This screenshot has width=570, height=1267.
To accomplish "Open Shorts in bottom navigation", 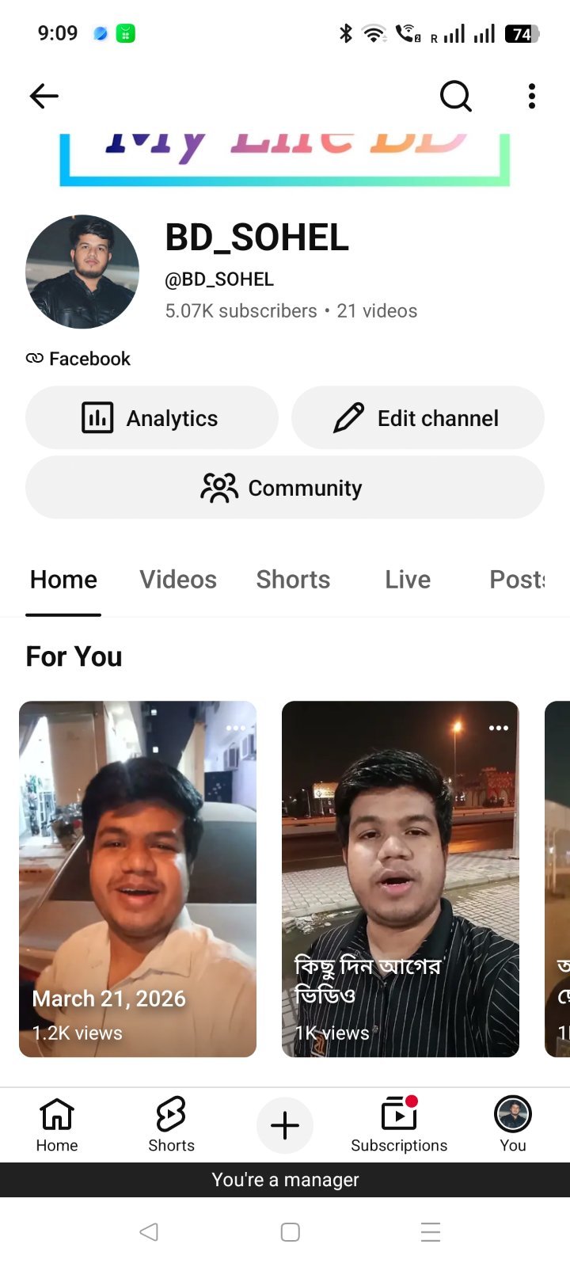I will click(171, 1124).
